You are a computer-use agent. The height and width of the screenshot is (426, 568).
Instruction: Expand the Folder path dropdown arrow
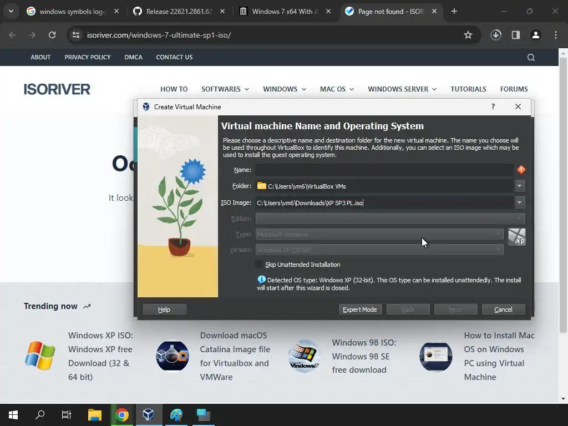pos(519,186)
